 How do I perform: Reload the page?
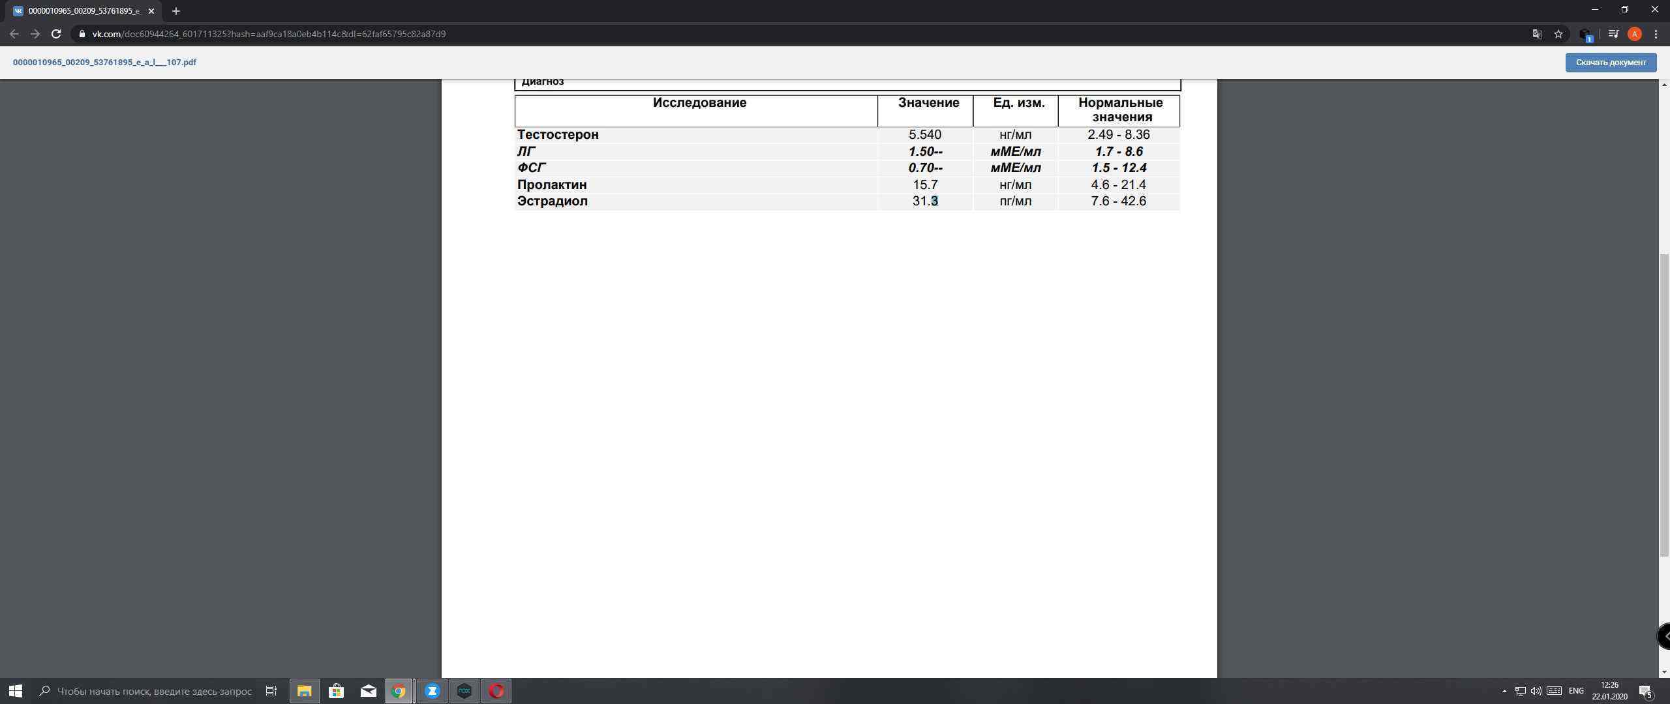[x=56, y=34]
